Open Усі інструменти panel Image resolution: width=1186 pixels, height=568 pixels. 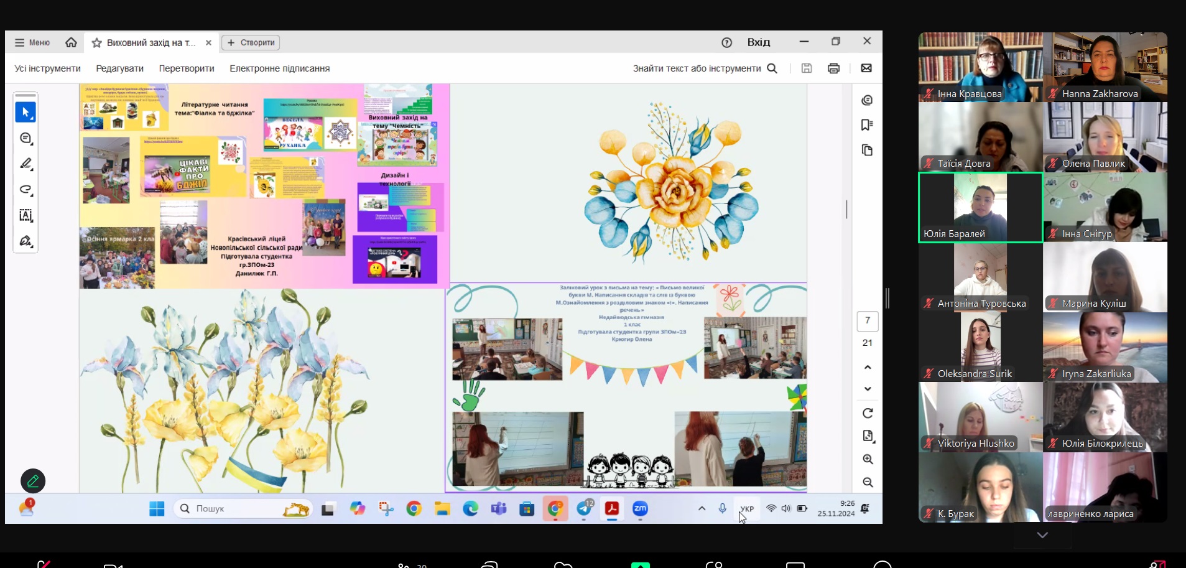pos(48,68)
